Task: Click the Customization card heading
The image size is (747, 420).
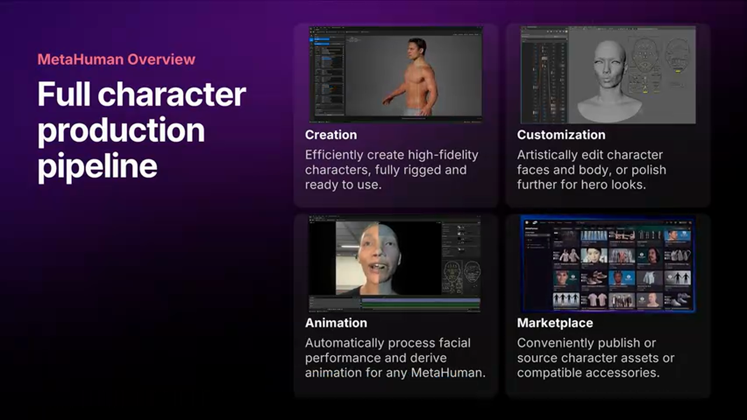Action: 561,135
